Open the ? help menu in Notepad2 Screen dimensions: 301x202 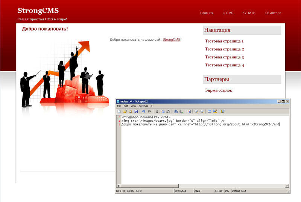tap(151, 106)
